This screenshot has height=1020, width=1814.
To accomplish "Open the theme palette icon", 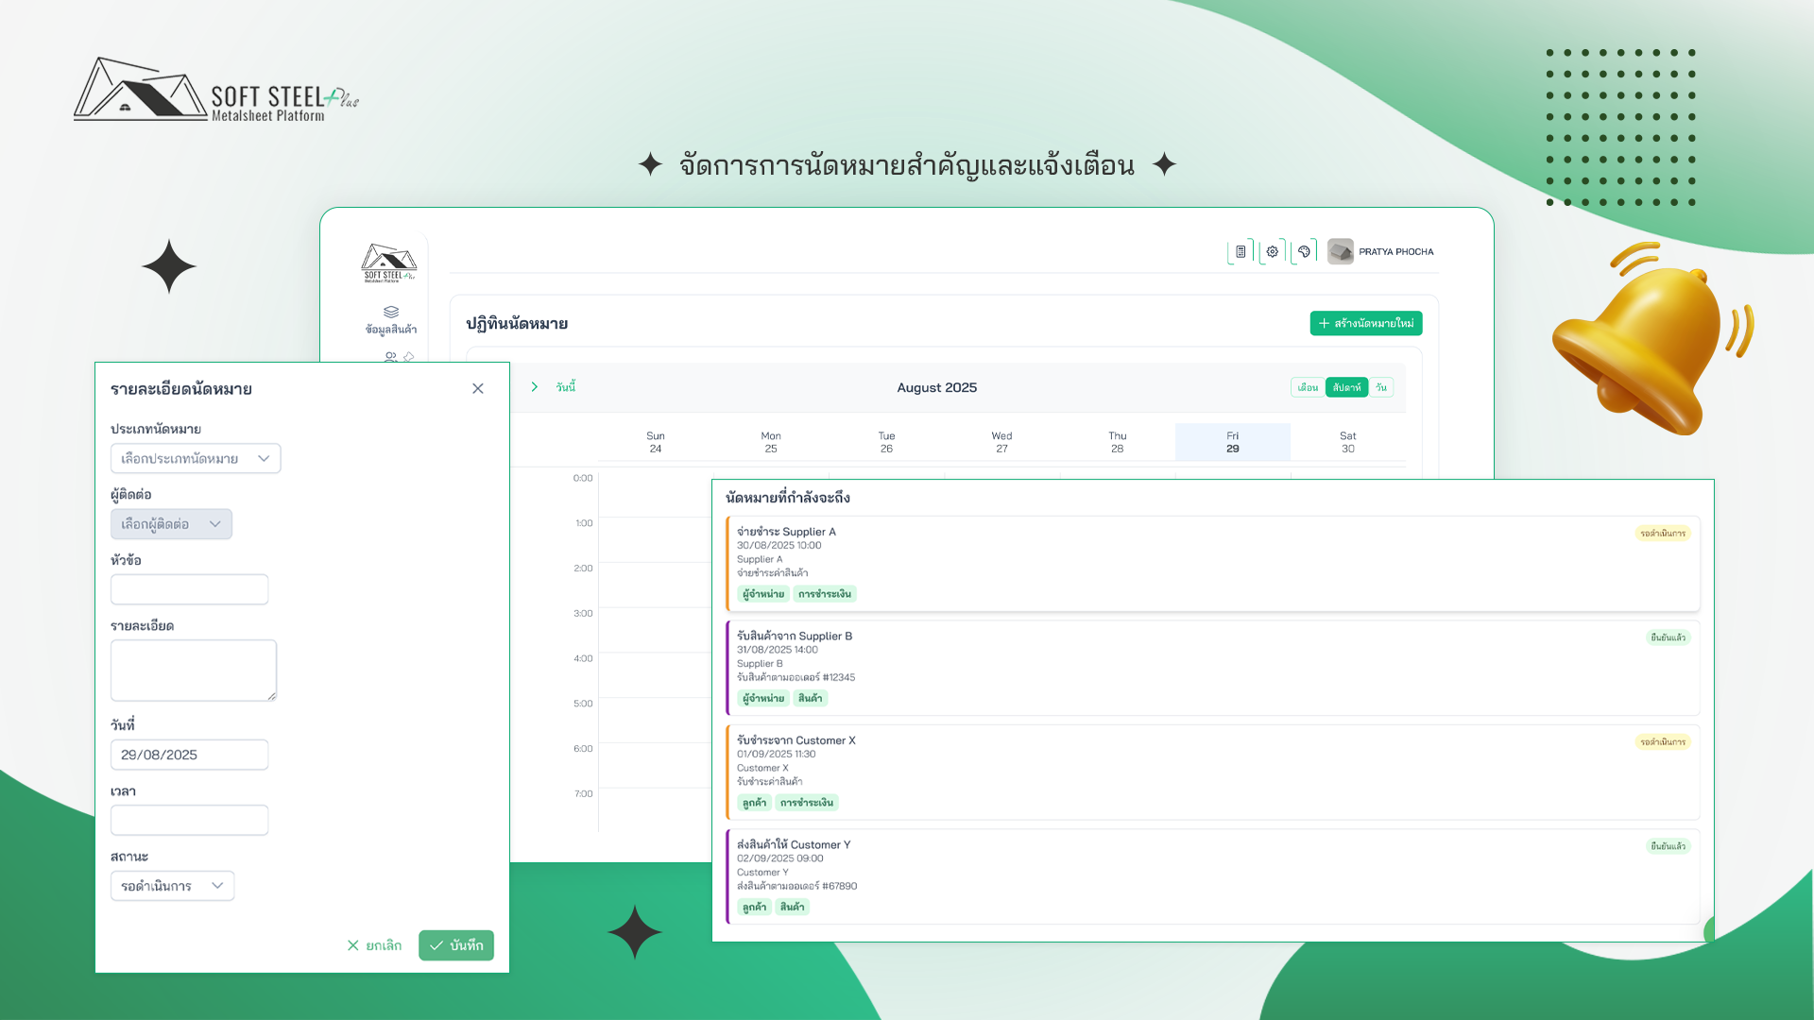I will (x=1304, y=252).
